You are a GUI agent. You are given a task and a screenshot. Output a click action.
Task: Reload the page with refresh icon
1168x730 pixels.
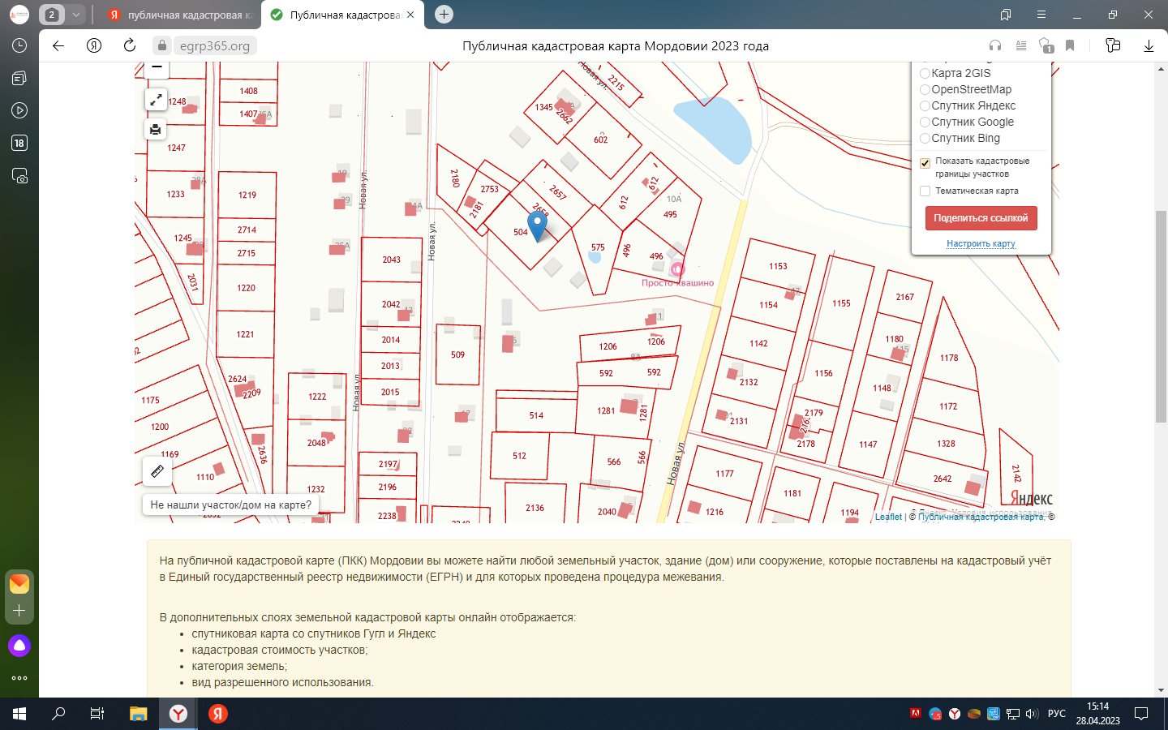130,45
